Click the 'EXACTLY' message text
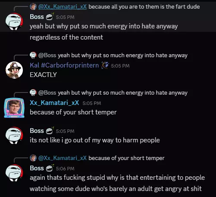 43,75
